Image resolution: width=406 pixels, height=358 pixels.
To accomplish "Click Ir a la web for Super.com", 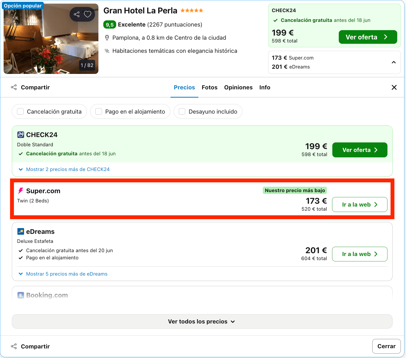I will [360, 204].
